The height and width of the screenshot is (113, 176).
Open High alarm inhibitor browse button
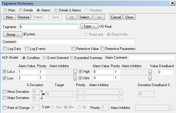tap(150, 72)
